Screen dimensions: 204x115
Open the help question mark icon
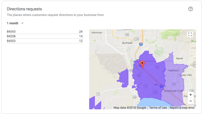tap(191, 9)
